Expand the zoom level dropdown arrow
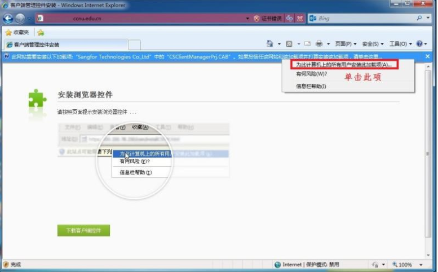 click(x=421, y=265)
